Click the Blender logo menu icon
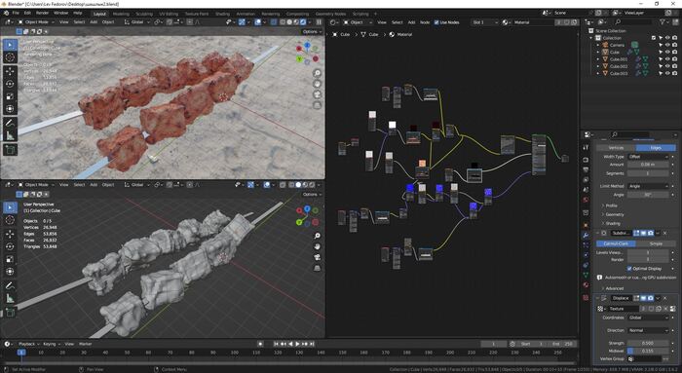 tap(7, 13)
